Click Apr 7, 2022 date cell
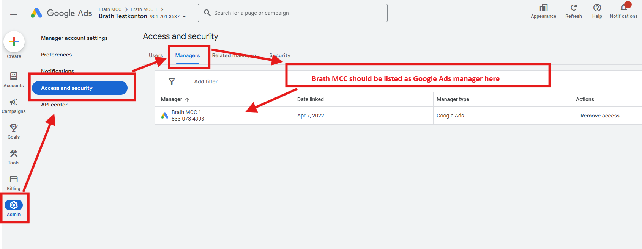 pos(311,116)
